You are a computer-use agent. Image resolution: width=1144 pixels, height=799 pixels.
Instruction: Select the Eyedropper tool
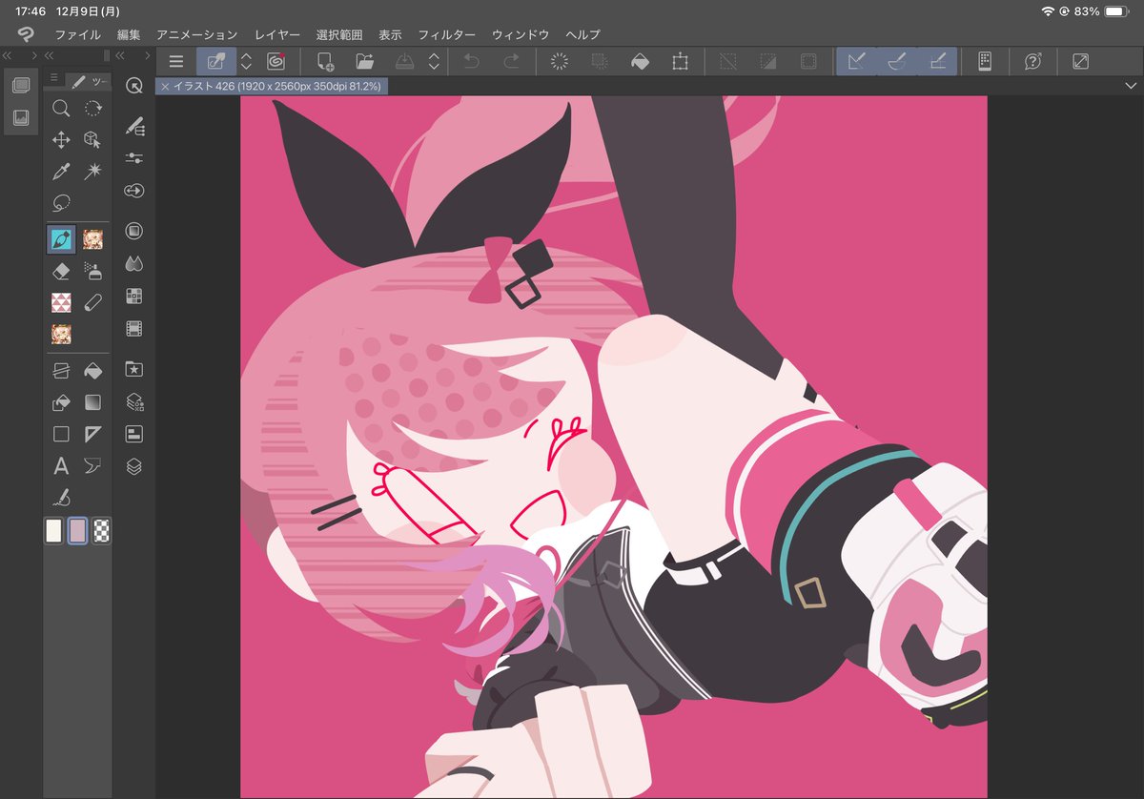[x=61, y=172]
